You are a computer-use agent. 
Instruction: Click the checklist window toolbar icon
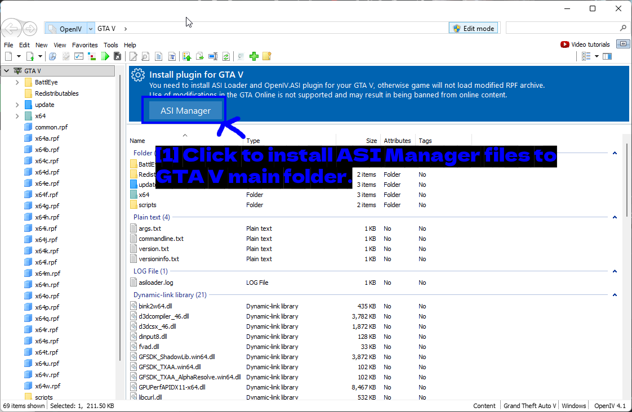tap(79, 56)
